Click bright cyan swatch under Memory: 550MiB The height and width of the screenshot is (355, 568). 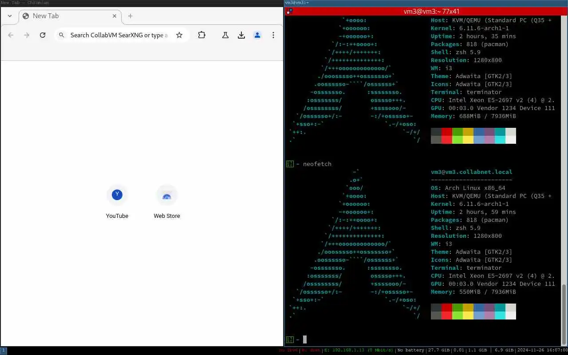(x=500, y=316)
